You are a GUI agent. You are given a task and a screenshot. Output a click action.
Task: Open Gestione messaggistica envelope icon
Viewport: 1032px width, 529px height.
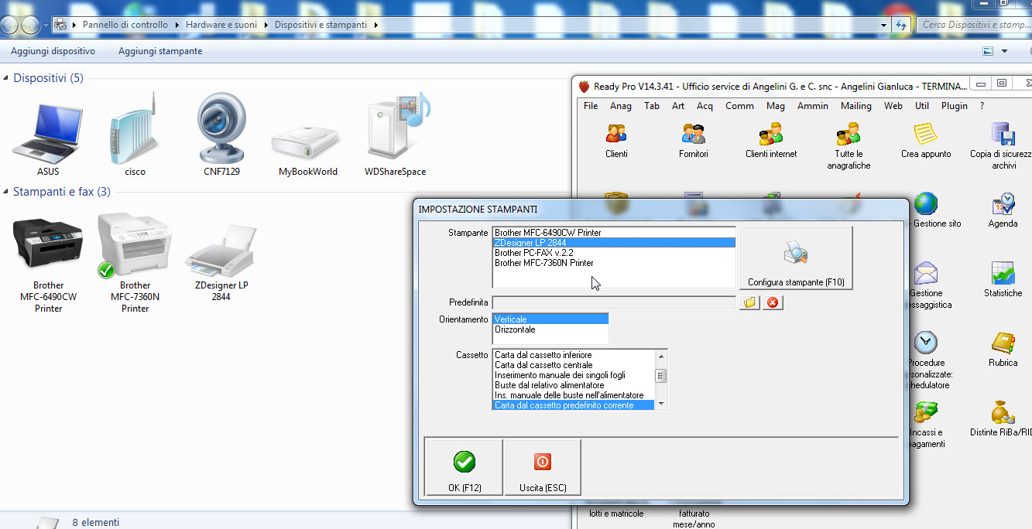pyautogui.click(x=926, y=273)
